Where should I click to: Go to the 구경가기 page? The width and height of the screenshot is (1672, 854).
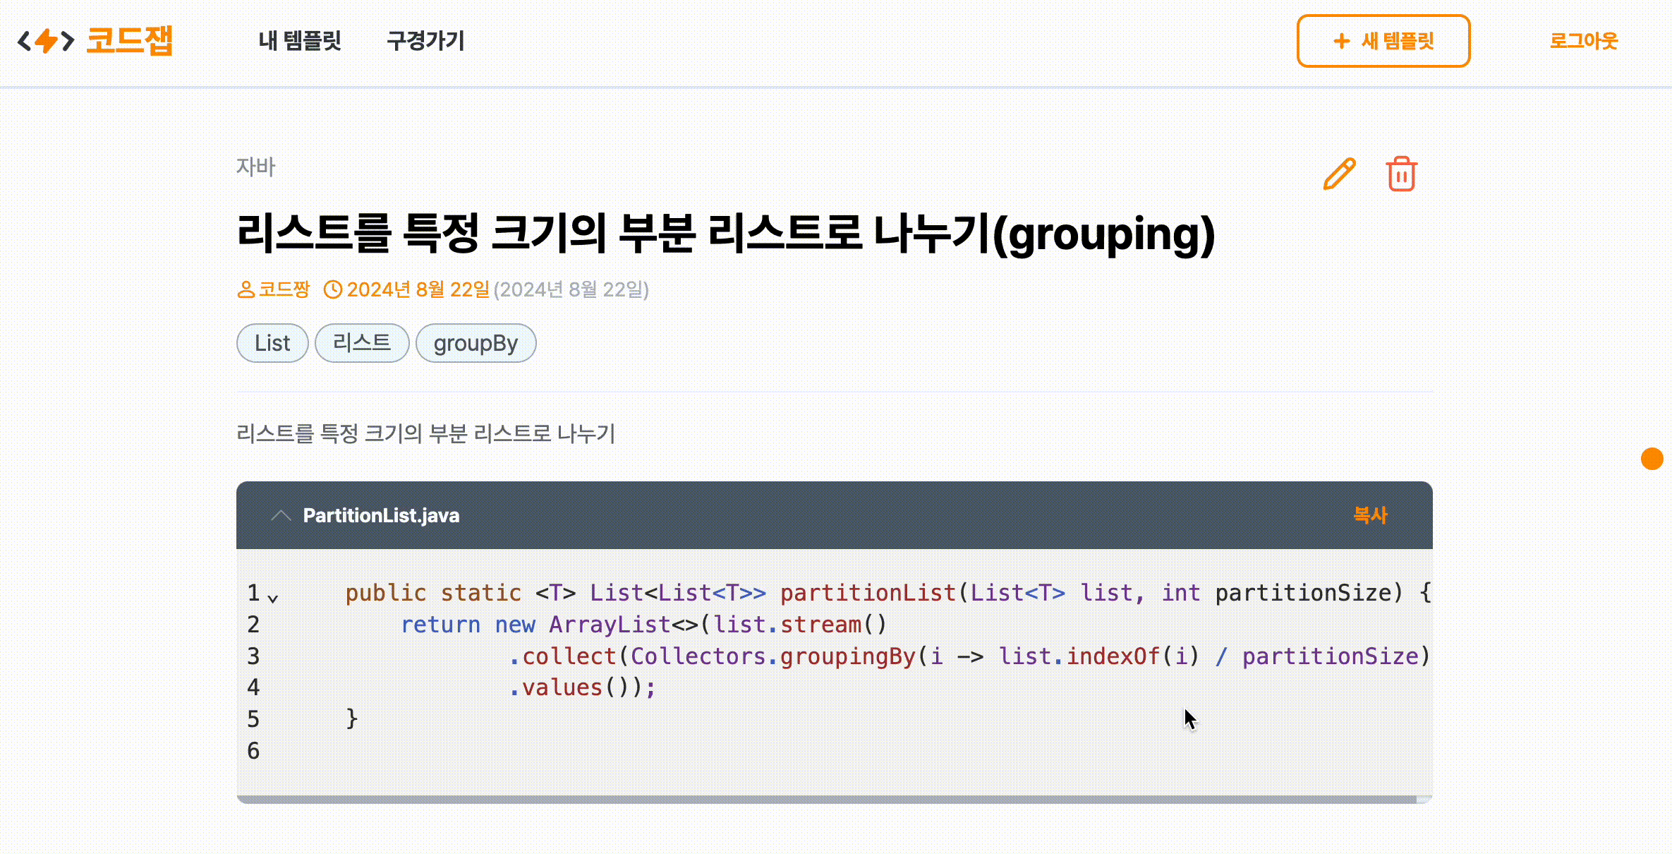click(425, 41)
